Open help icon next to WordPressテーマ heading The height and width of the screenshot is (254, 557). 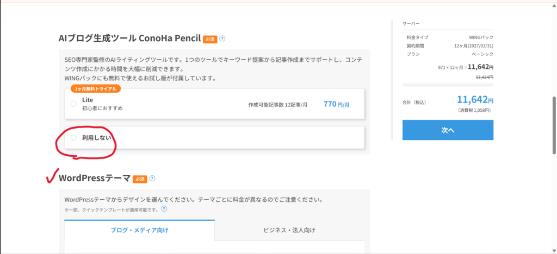(152, 179)
